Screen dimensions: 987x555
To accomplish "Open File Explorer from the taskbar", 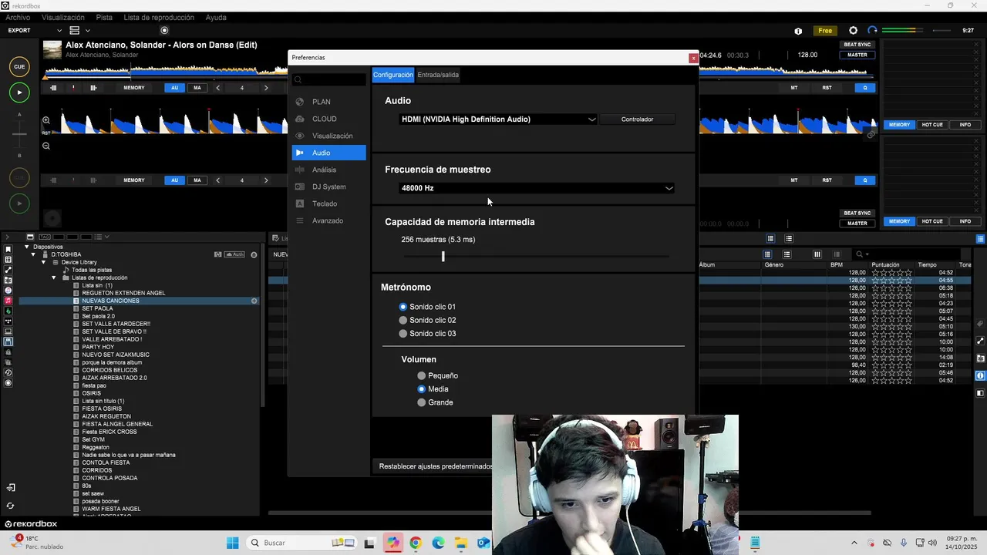I will click(x=461, y=543).
